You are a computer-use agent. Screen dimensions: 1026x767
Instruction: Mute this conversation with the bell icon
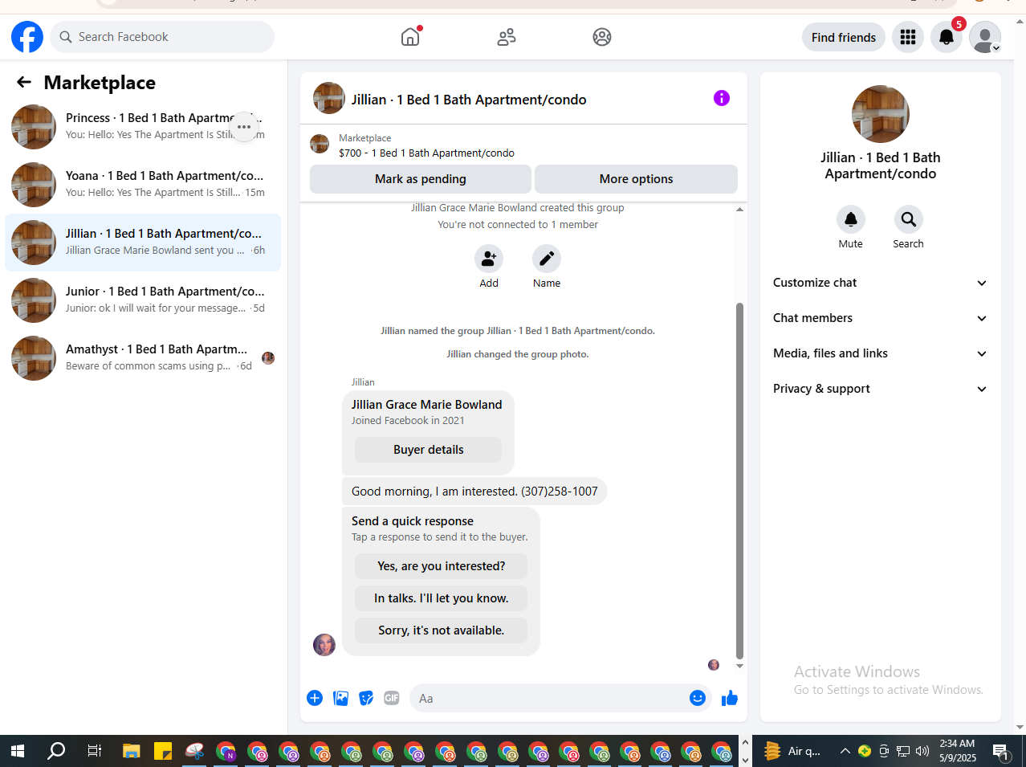click(851, 219)
